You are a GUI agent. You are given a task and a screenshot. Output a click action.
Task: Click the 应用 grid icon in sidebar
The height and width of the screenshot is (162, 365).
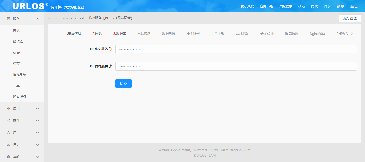pyautogui.click(x=8, y=109)
